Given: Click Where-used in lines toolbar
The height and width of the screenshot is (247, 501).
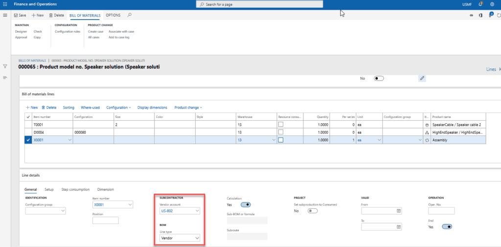Looking at the screenshot, I should click(x=91, y=108).
